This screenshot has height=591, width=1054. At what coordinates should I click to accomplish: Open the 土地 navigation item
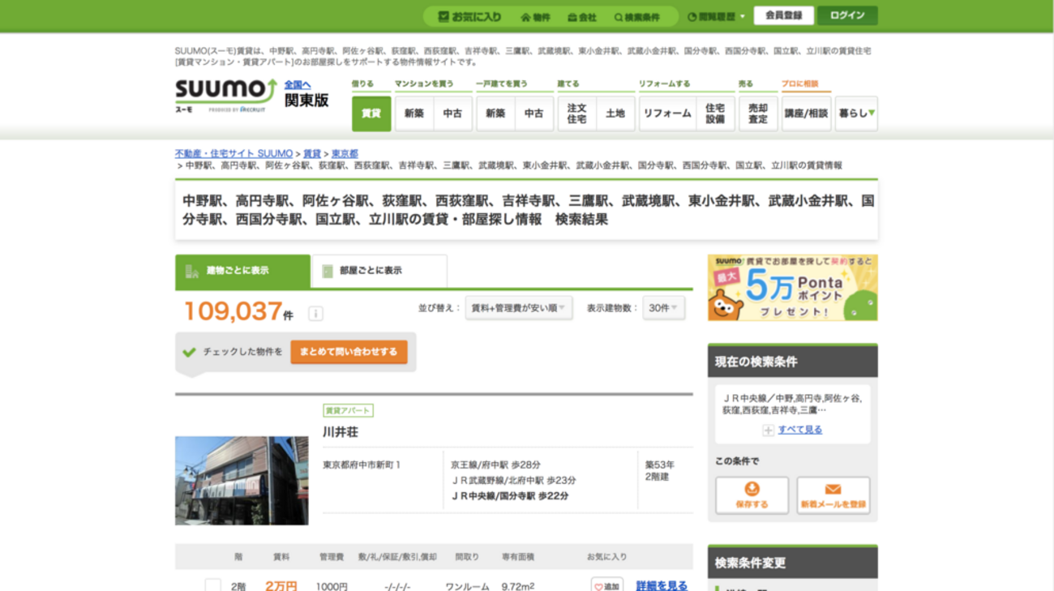pyautogui.click(x=615, y=113)
